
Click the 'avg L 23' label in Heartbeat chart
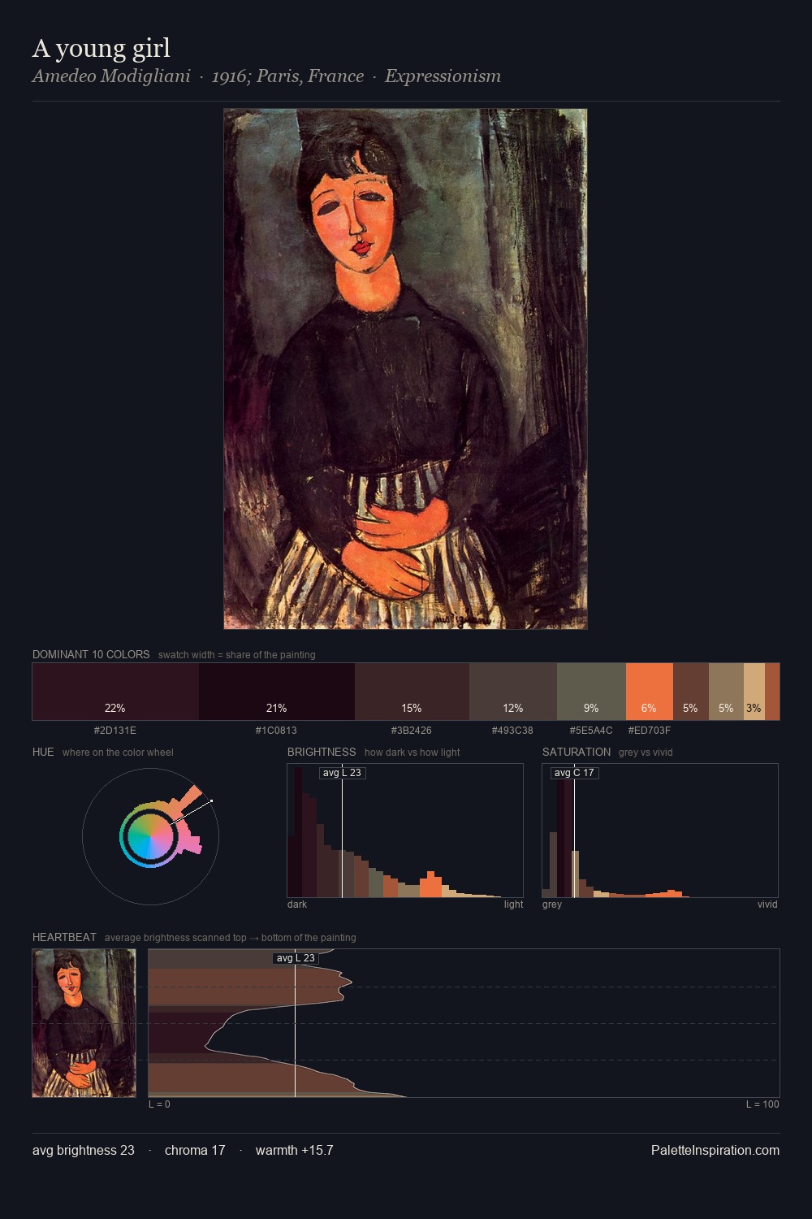[296, 958]
